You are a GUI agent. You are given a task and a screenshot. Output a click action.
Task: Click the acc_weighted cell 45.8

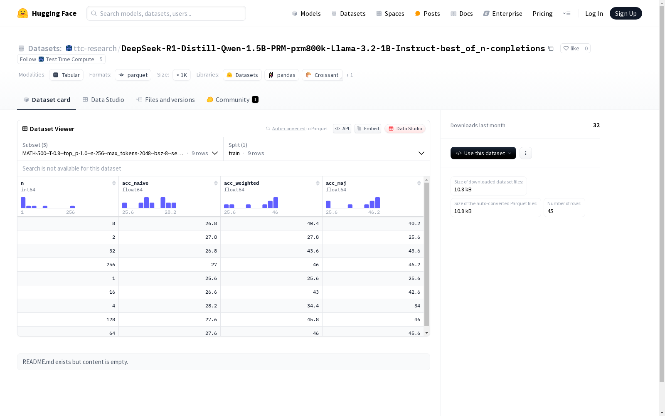click(271, 319)
